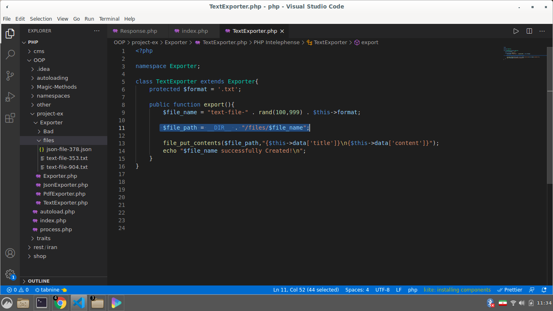Viewport: 553px width, 311px height.
Task: Open the system menu launcher icon
Action: [x=7, y=303]
